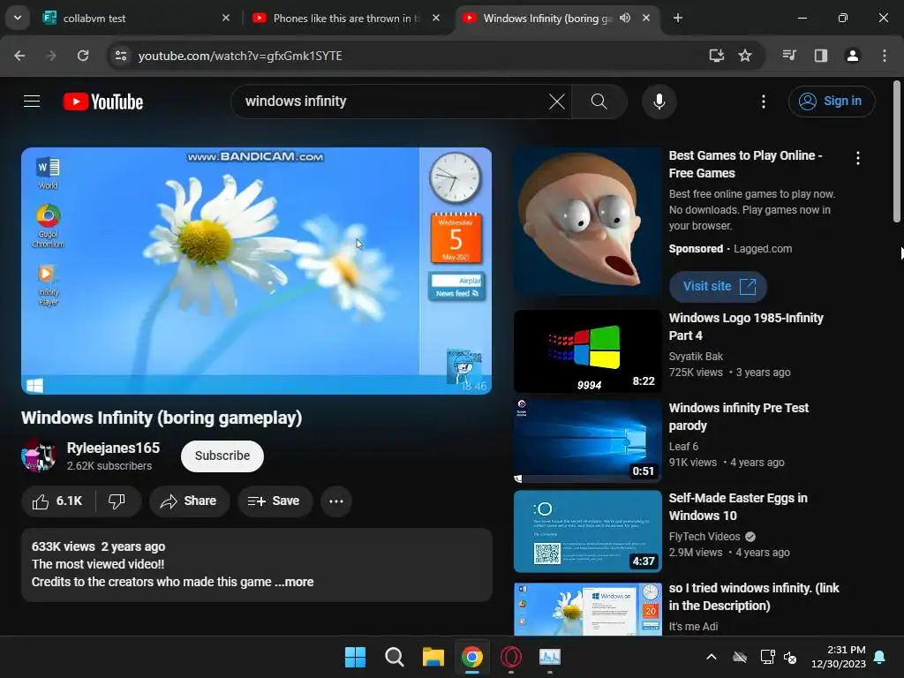Expand description with ...more

(294, 583)
